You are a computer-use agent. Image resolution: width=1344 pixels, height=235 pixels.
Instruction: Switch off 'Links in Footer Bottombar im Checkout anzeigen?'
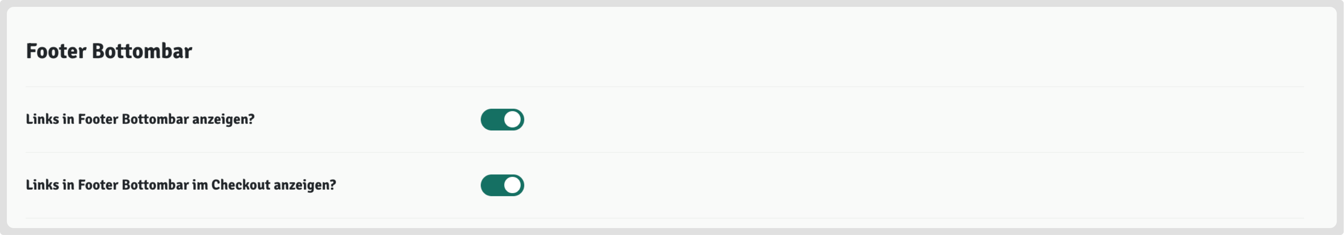502,185
